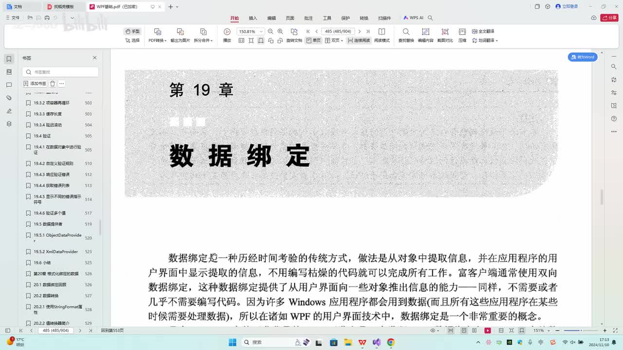Open the comments panel icon in sidebar

[9, 85]
